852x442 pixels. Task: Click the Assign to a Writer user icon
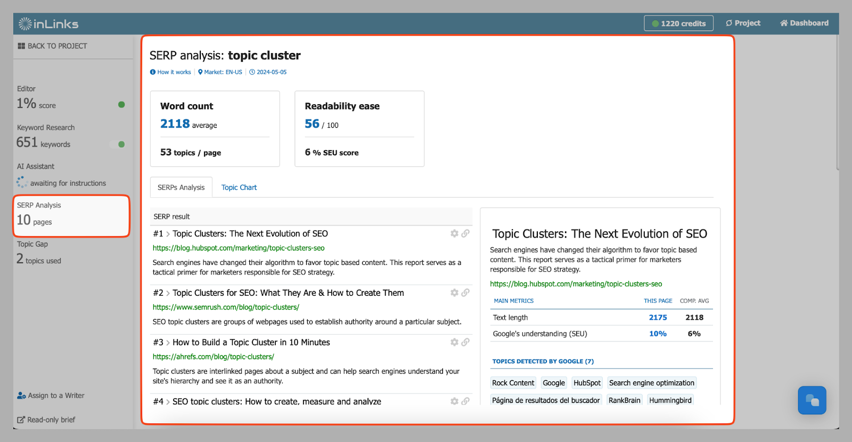pyautogui.click(x=21, y=396)
